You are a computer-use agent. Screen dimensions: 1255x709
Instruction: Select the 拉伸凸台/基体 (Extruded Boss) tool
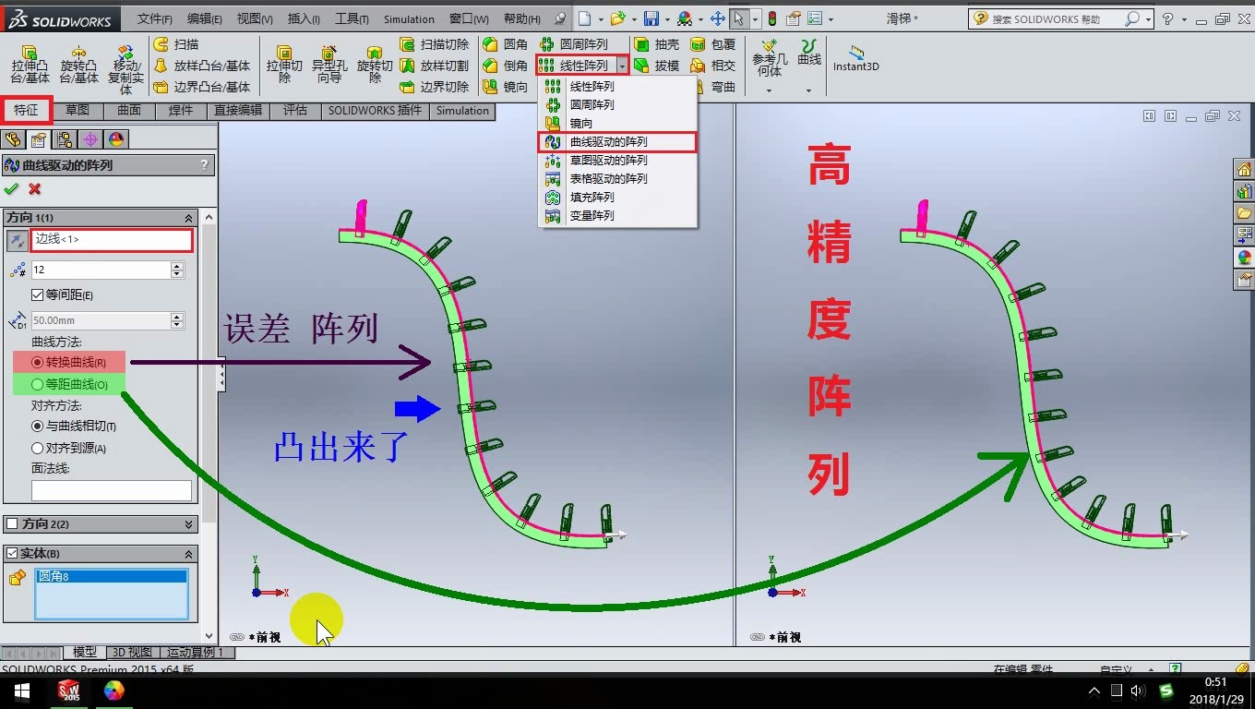(29, 63)
